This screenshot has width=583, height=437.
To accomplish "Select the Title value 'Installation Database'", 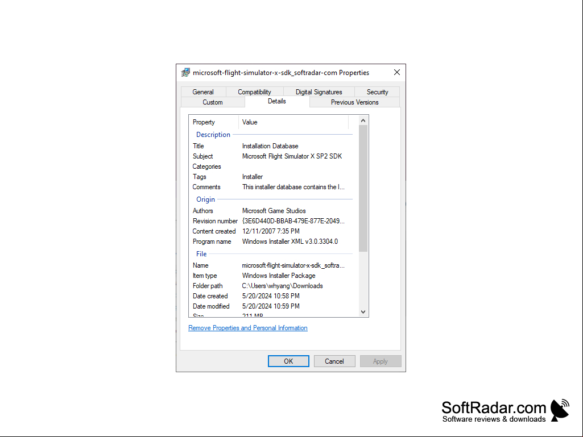I will pyautogui.click(x=270, y=146).
